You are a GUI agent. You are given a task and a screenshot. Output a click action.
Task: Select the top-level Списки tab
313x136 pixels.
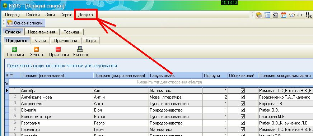click(x=13, y=32)
